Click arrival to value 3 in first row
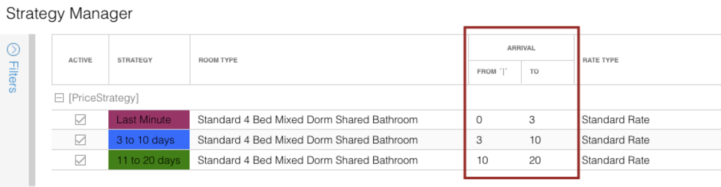 [532, 120]
